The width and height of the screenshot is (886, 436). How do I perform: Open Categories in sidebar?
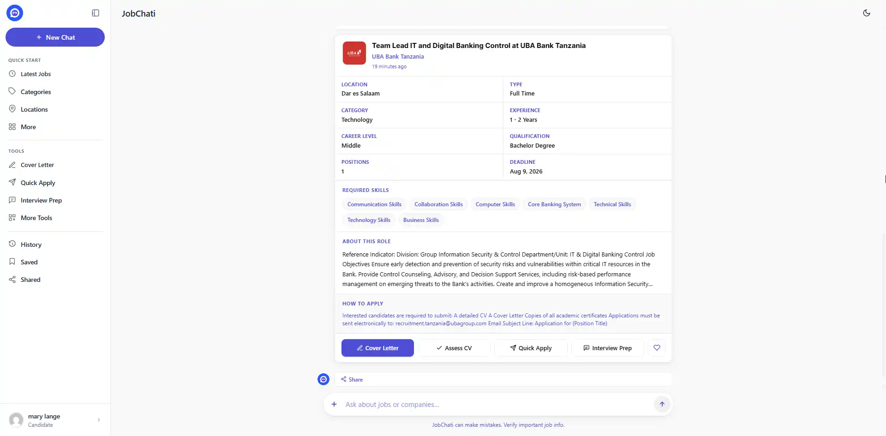tap(55, 92)
